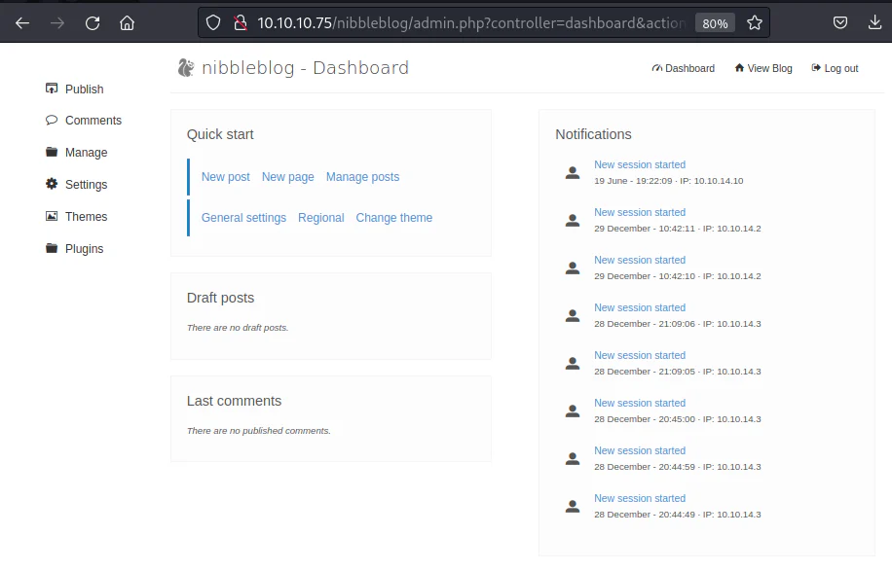Viewport: 892px width, 571px height.
Task: Click the Log out link
Action: [840, 68]
